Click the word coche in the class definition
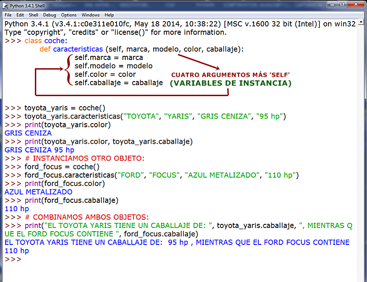This screenshot has width=367, height=282. (54, 40)
